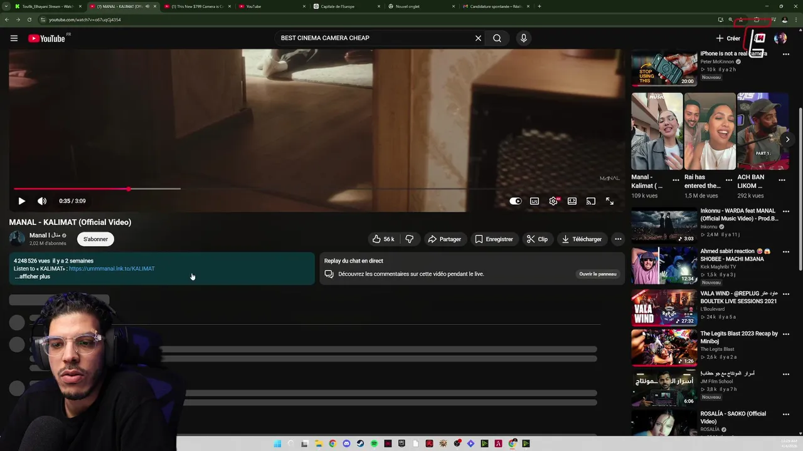This screenshot has width=803, height=451.
Task: Open options for iPhone camera video
Action: (x=785, y=54)
